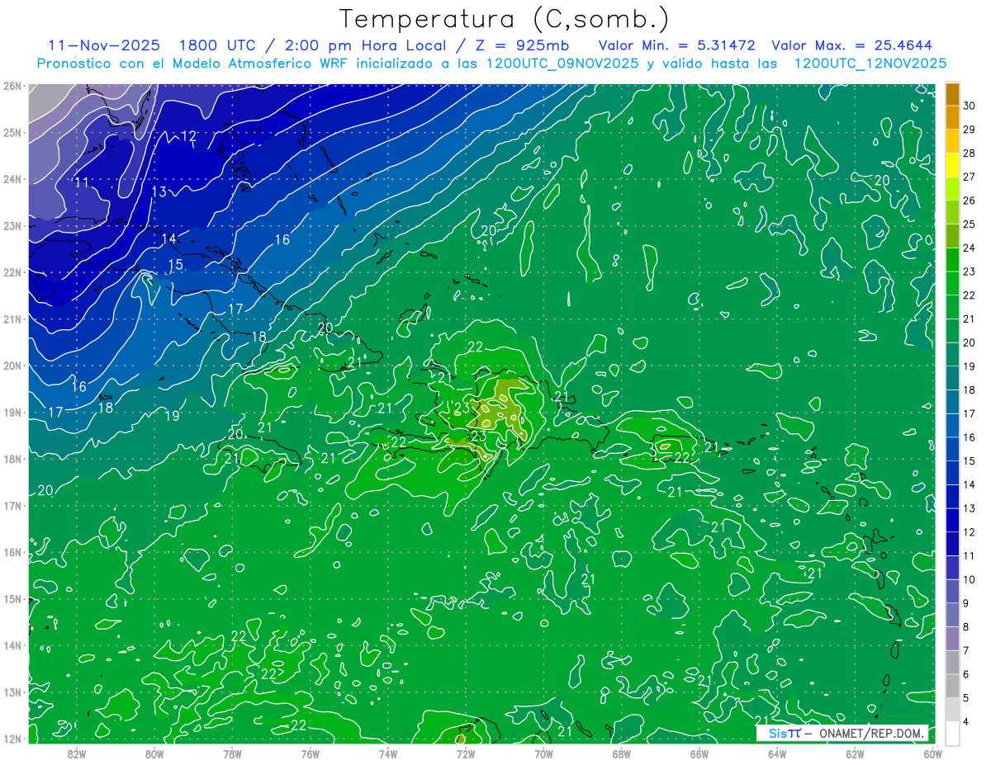Click the "20N" latitude axis label
The width and height of the screenshot is (991, 765).
pos(12,365)
